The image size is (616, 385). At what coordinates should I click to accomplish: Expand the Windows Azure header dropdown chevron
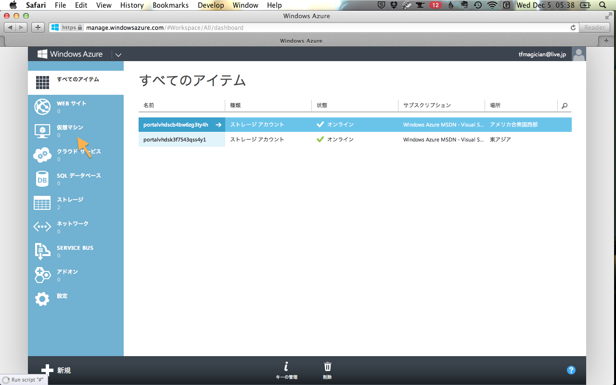tap(118, 55)
